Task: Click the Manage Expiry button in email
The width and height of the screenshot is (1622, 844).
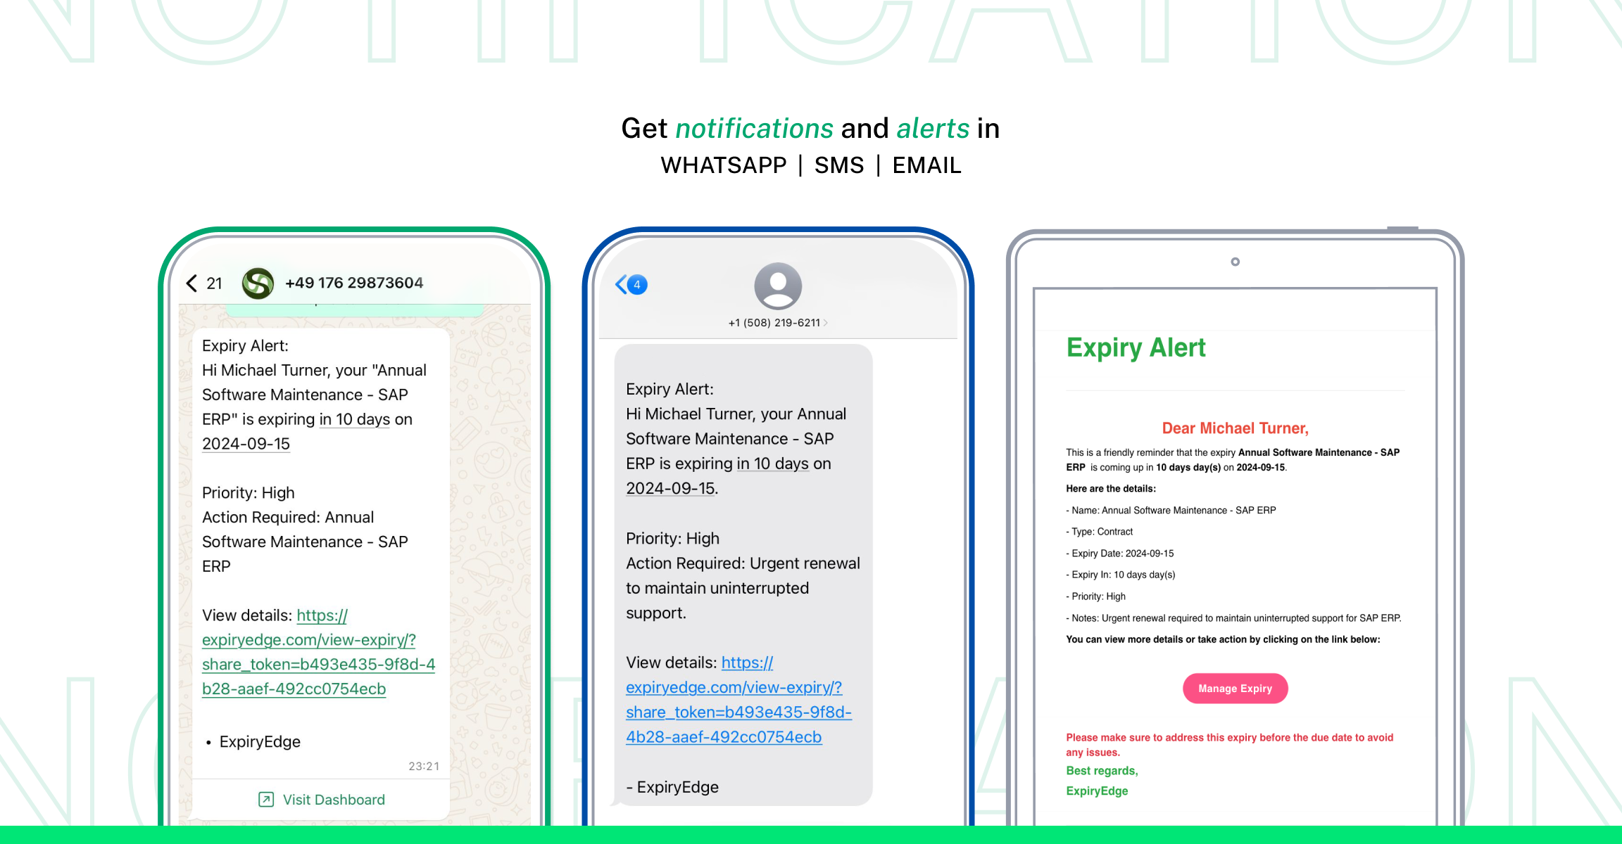Action: (x=1235, y=689)
